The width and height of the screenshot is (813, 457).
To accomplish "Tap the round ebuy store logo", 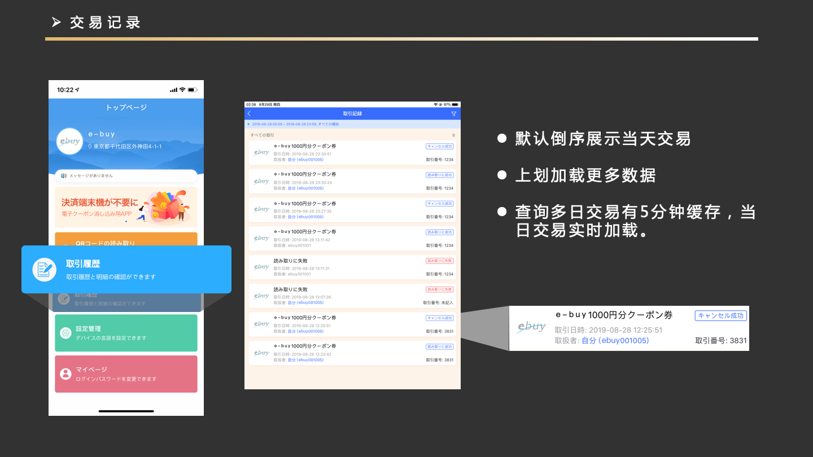I will pyautogui.click(x=70, y=141).
